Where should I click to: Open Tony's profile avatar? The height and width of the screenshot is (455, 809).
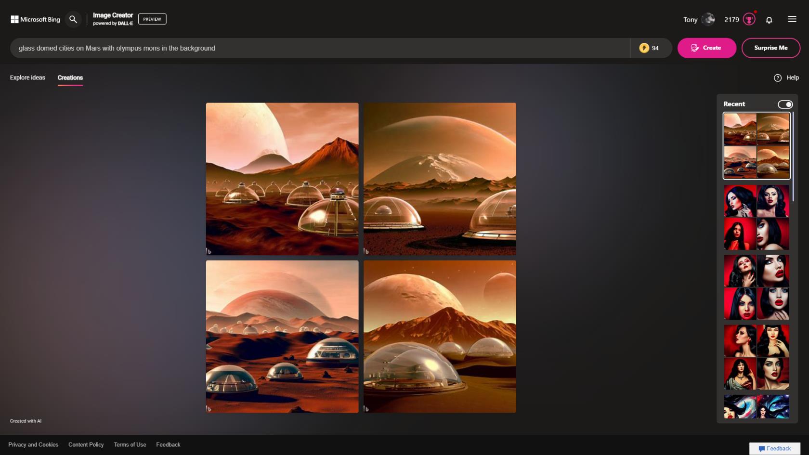(x=708, y=19)
